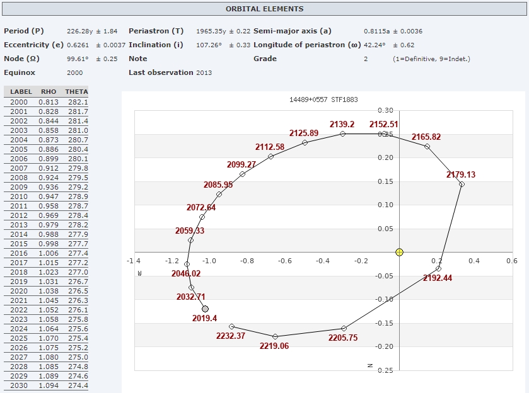
Task: Select the orbit point labeled 2179.13
Action: point(462,184)
